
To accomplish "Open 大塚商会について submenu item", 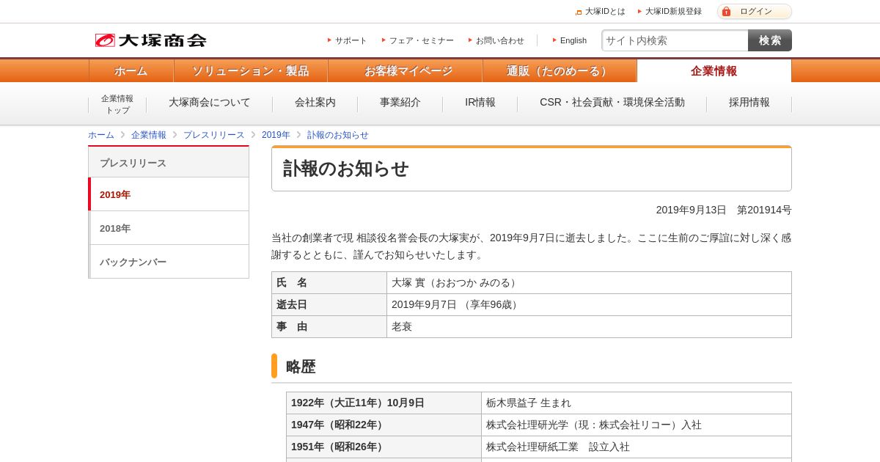I will [210, 103].
